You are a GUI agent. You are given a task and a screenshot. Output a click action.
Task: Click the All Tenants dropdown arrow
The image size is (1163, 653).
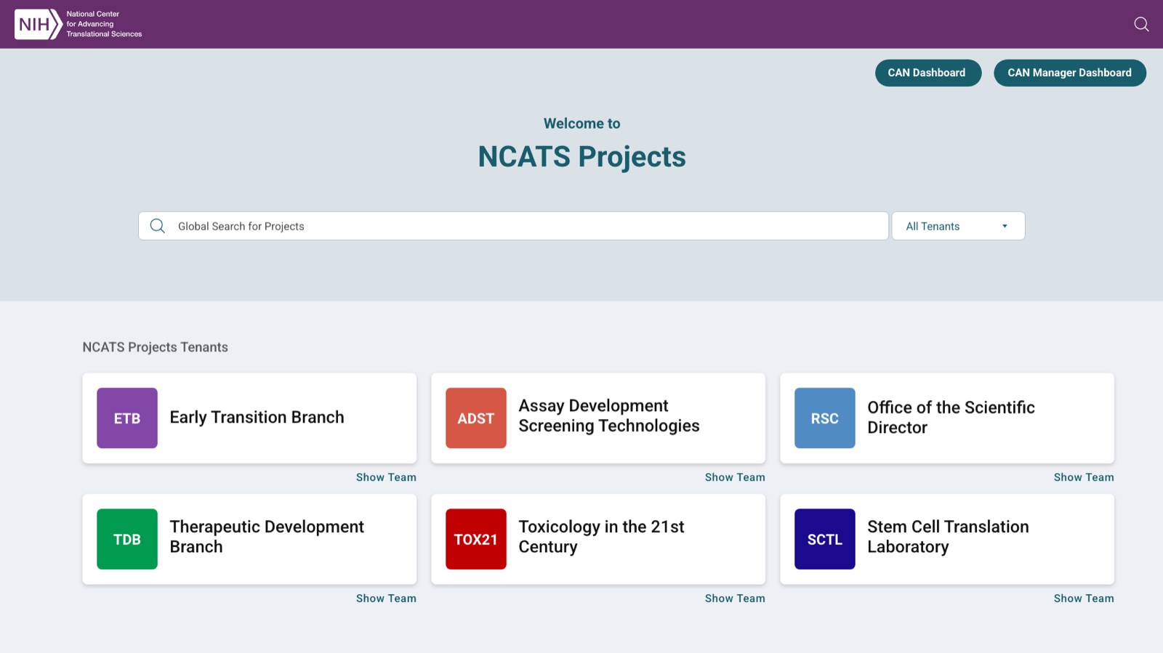(x=1005, y=226)
